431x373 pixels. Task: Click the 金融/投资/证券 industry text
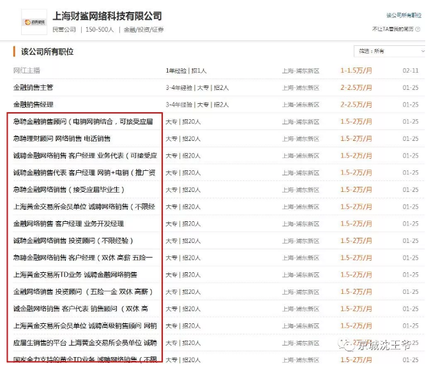tap(144, 29)
